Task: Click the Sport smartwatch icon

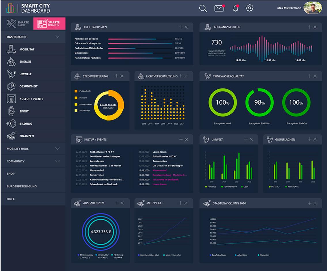Action: tap(11, 111)
